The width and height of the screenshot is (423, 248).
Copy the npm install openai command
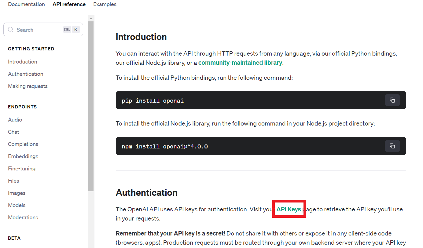(x=392, y=146)
